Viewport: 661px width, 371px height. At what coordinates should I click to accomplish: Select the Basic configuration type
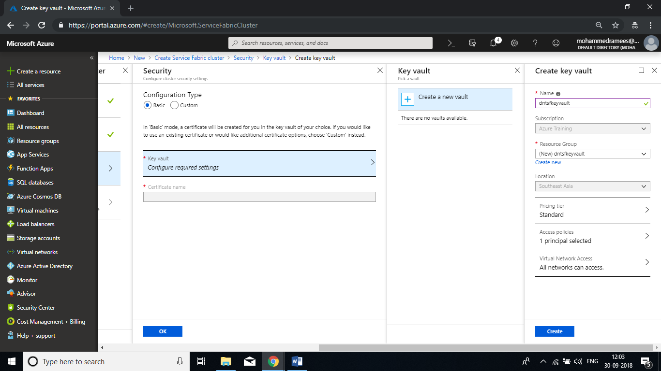point(148,105)
